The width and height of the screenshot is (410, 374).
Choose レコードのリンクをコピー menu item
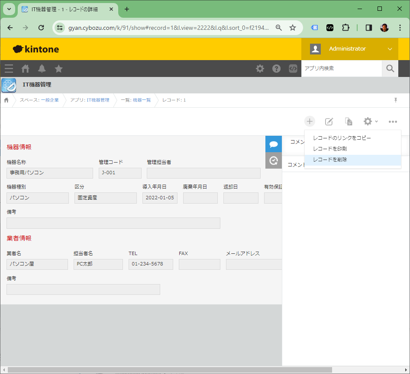(x=342, y=138)
